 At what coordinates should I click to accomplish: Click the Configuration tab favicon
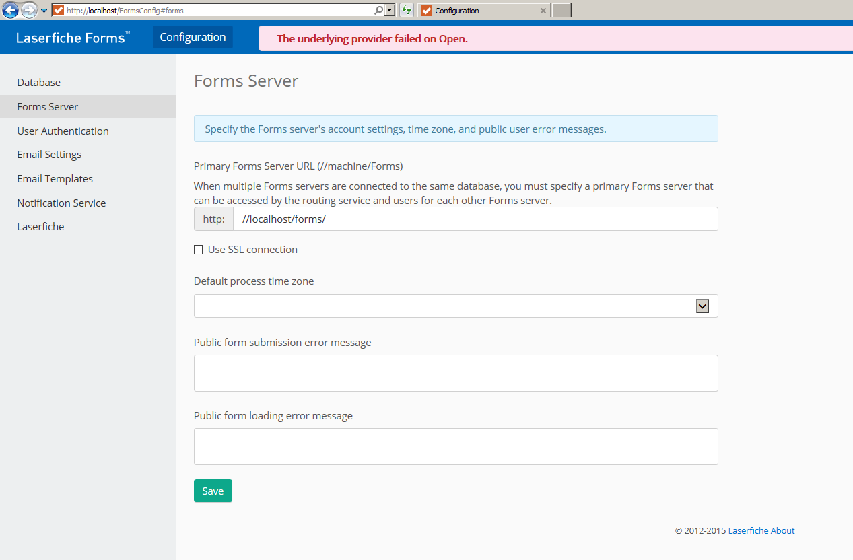427,11
